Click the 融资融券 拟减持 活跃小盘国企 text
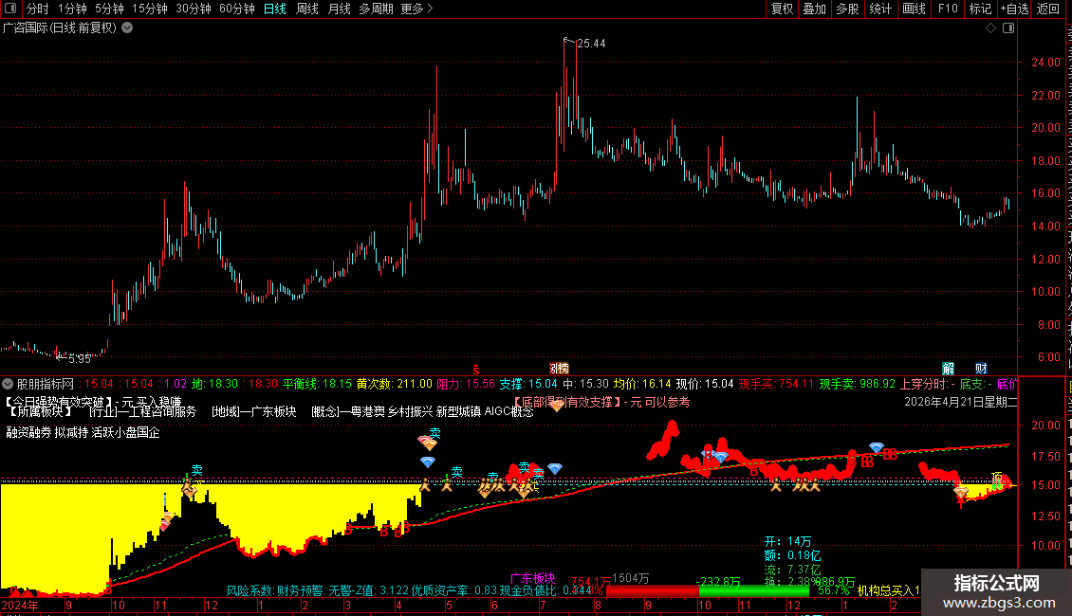 (x=83, y=432)
